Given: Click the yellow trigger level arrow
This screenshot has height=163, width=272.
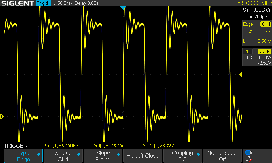Looking at the screenshot, I should click(x=241, y=74).
